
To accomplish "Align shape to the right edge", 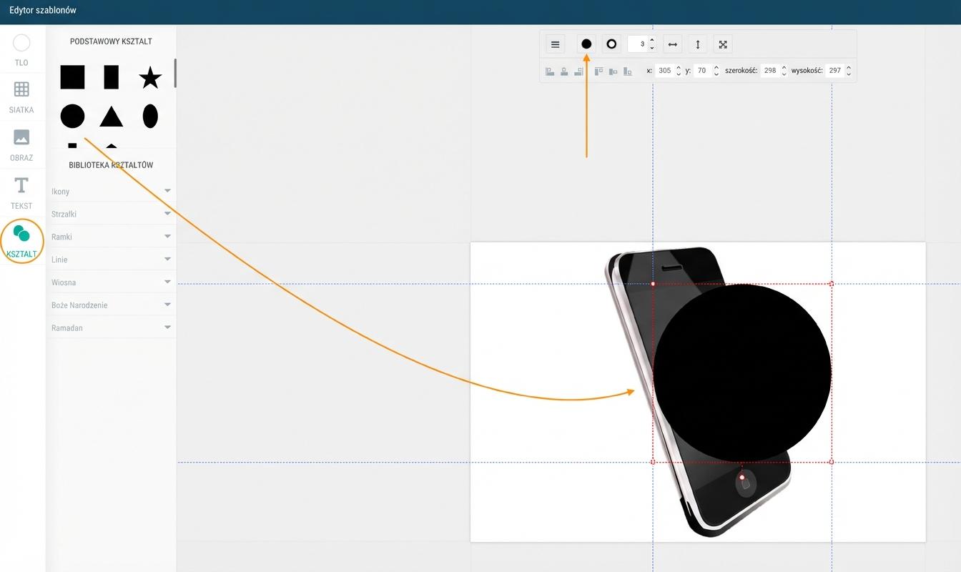I will 579,71.
